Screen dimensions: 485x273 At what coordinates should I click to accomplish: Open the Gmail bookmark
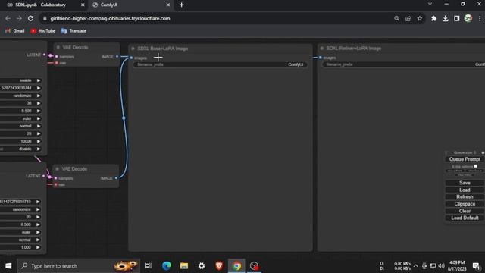pos(15,31)
